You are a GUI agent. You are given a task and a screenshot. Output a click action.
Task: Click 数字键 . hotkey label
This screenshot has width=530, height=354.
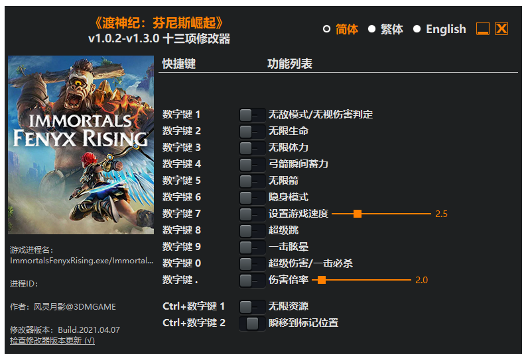coord(180,279)
